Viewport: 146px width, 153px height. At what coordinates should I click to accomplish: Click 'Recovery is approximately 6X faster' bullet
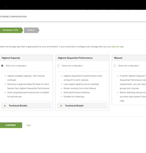click(x=28, y=86)
